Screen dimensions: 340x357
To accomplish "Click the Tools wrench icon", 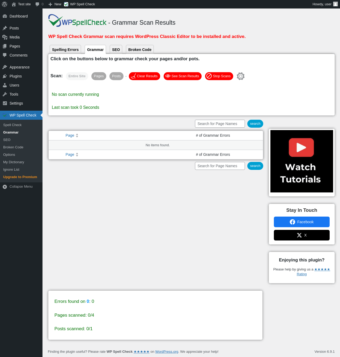I will click(5, 94).
